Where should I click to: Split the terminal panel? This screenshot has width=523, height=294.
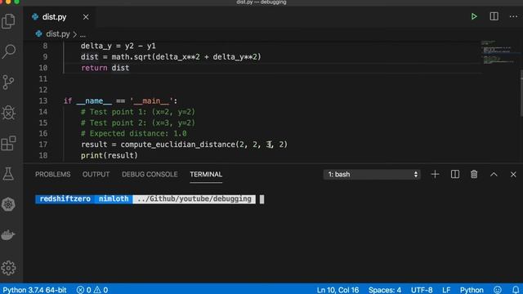coord(455,174)
